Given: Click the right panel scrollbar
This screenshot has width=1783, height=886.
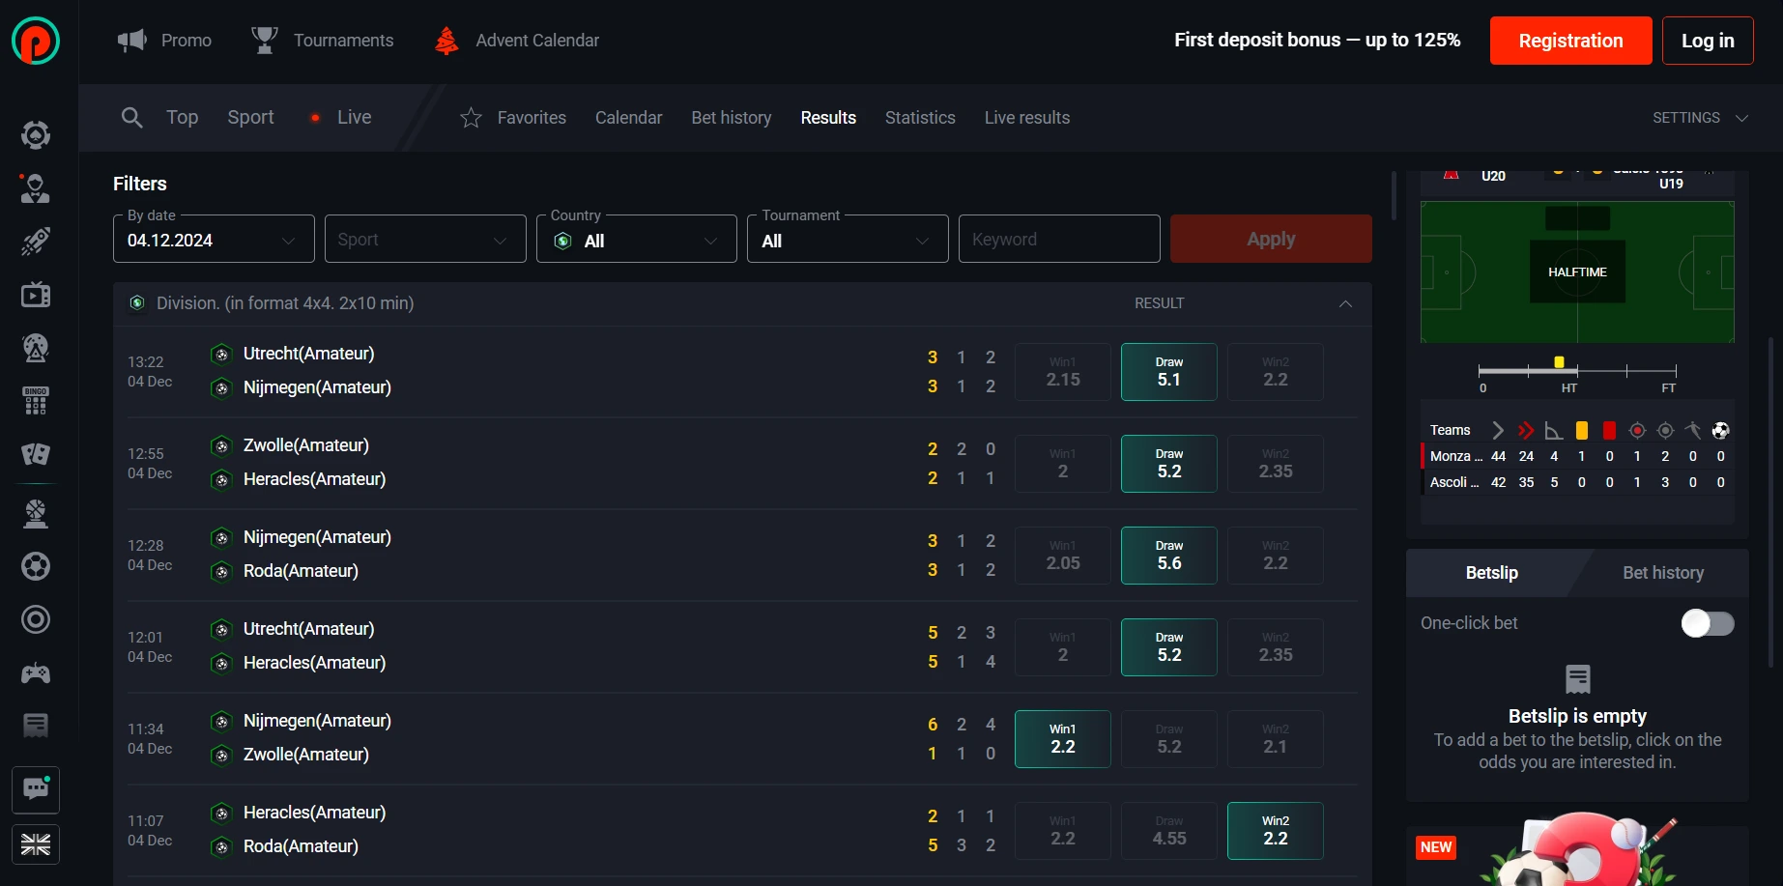Looking at the screenshot, I should (x=1770, y=502).
